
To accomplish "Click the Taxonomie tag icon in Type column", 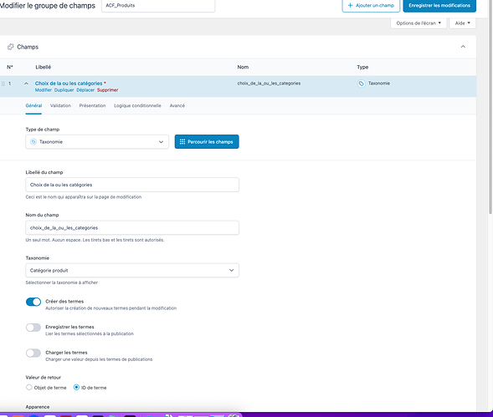I will click(362, 84).
